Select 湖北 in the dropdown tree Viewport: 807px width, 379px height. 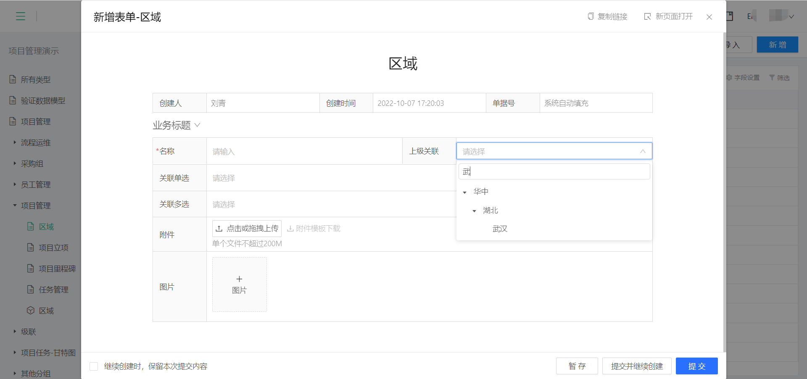(x=491, y=211)
